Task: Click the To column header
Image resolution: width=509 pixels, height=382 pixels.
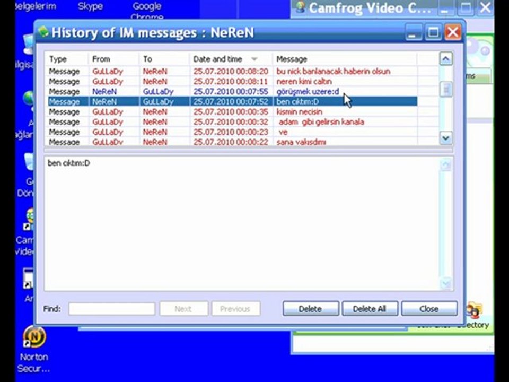Action: [x=164, y=59]
